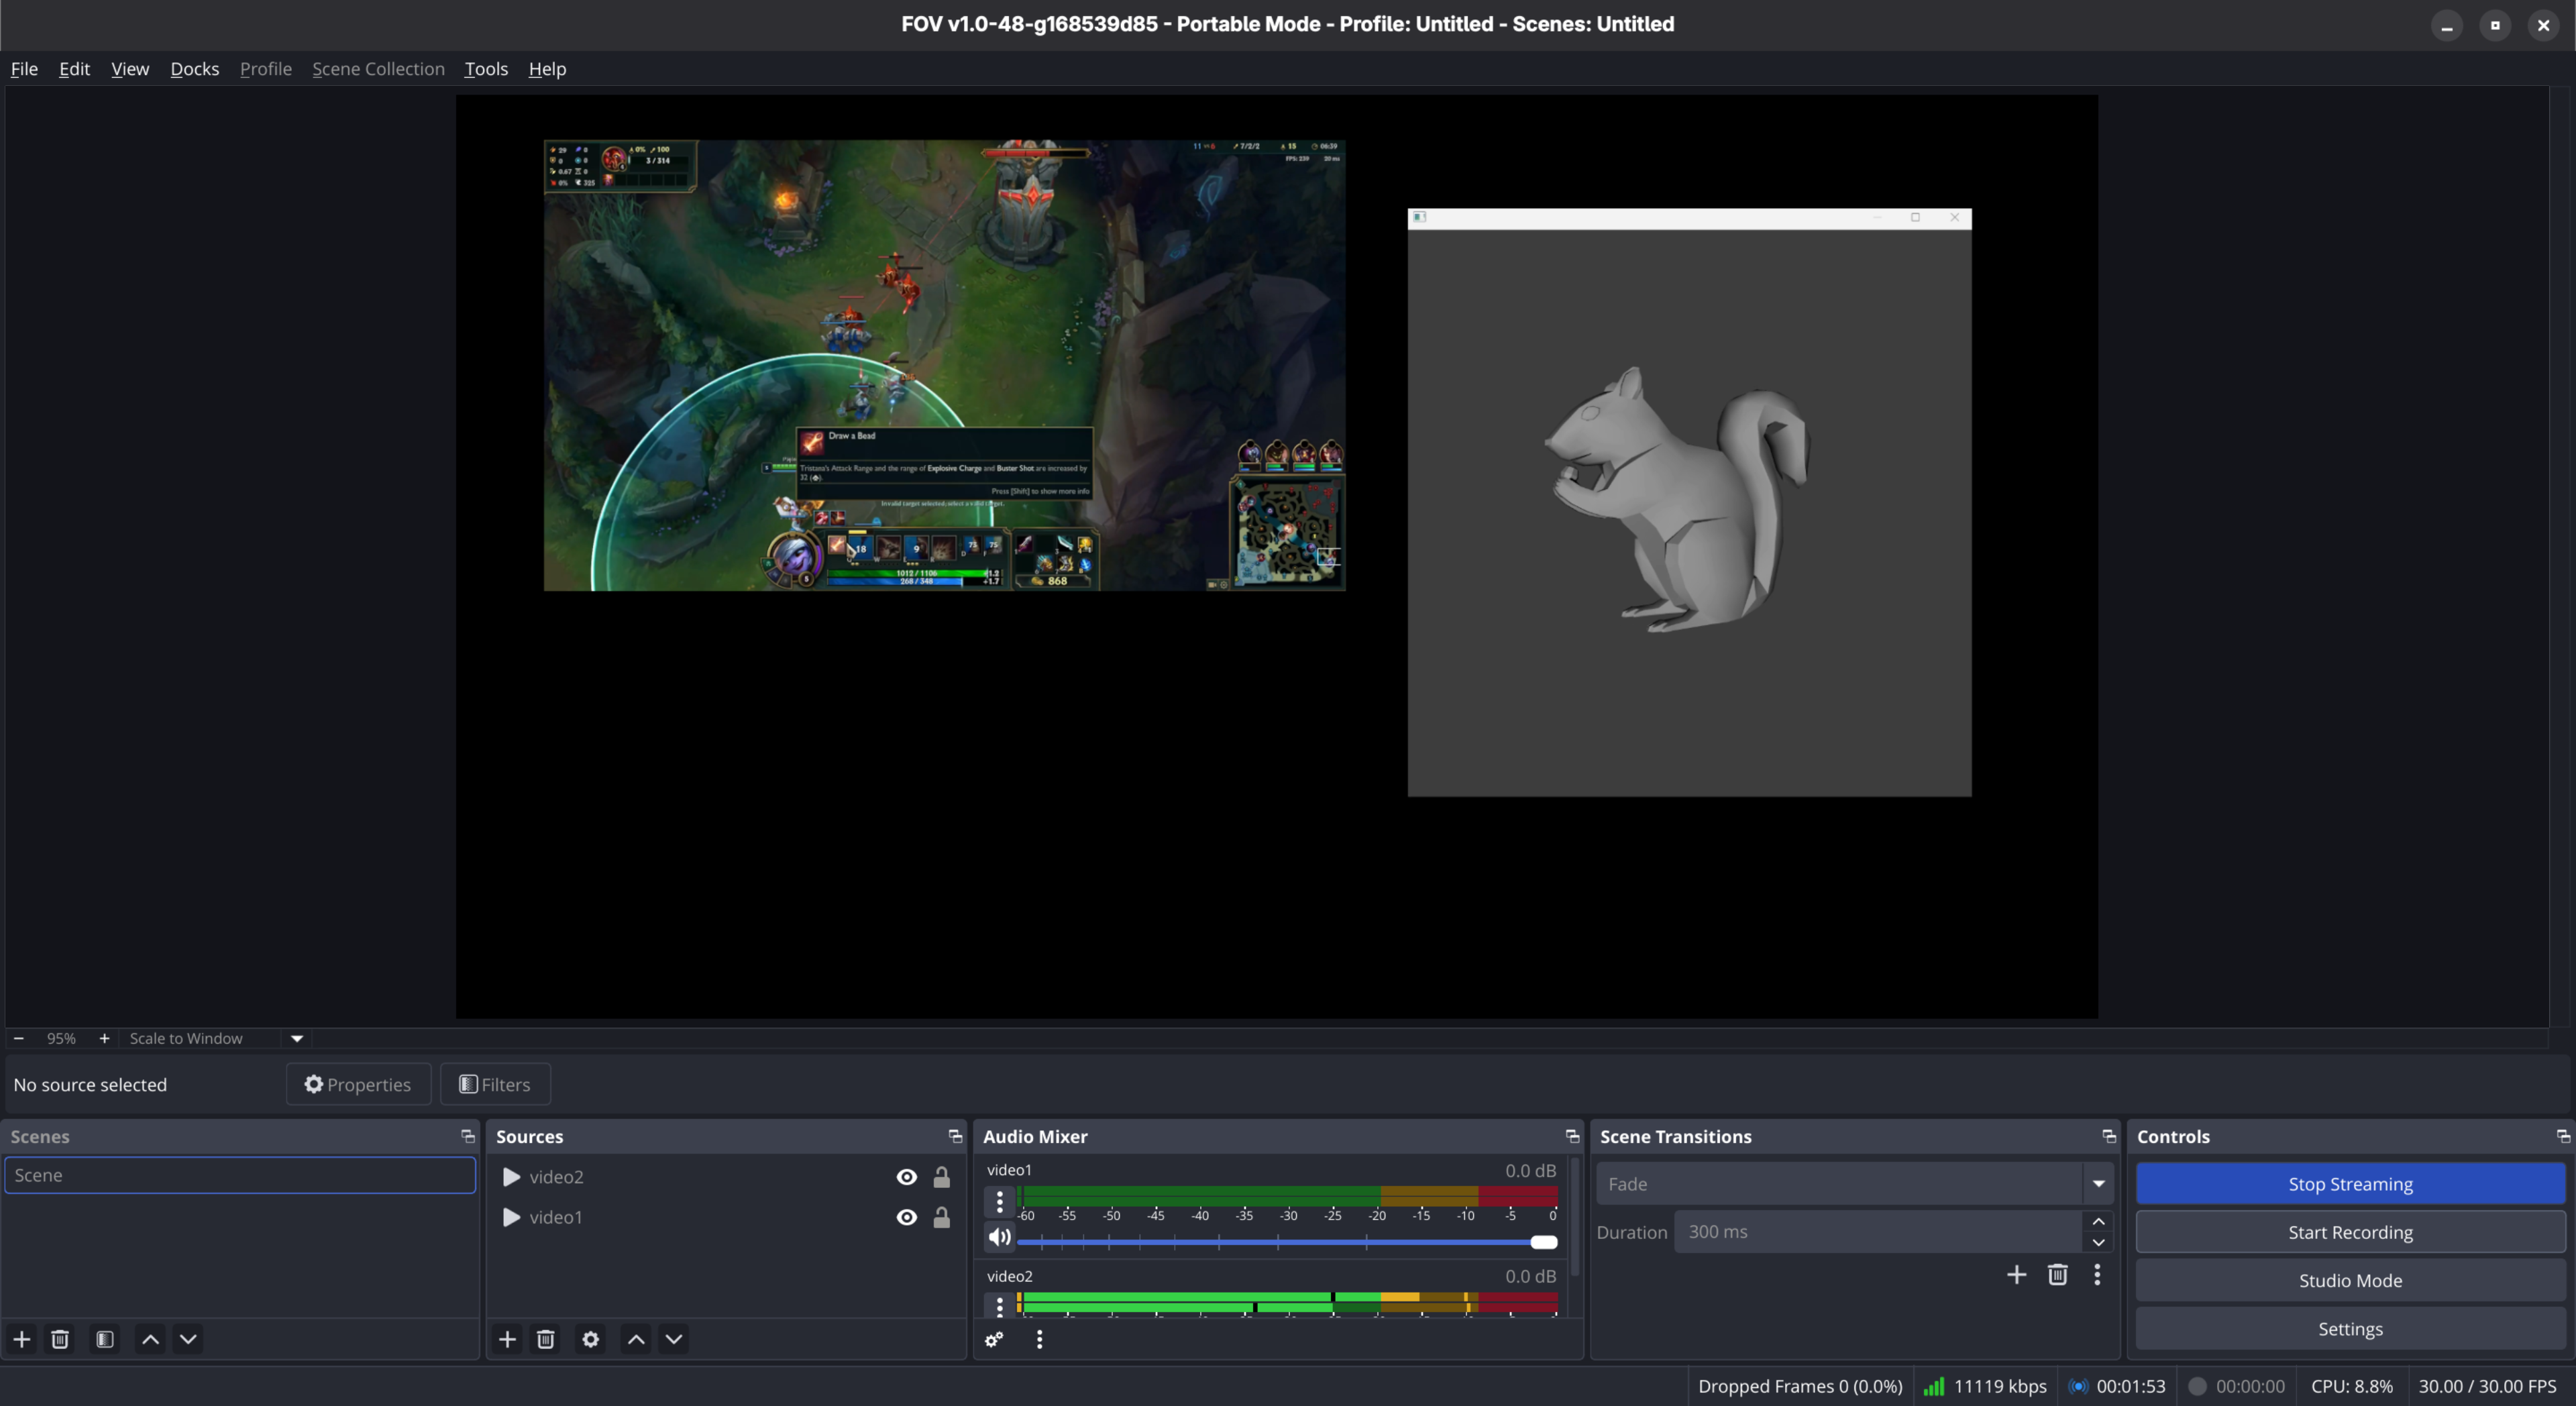Open source Properties button
Image resolution: width=2576 pixels, height=1406 pixels.
tap(358, 1084)
